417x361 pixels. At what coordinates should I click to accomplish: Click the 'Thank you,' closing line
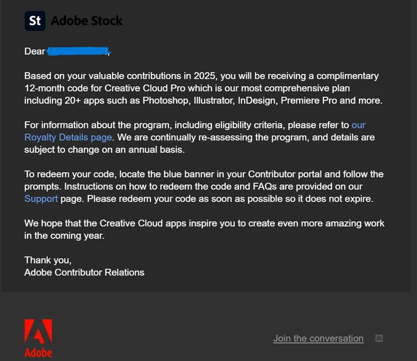48,260
